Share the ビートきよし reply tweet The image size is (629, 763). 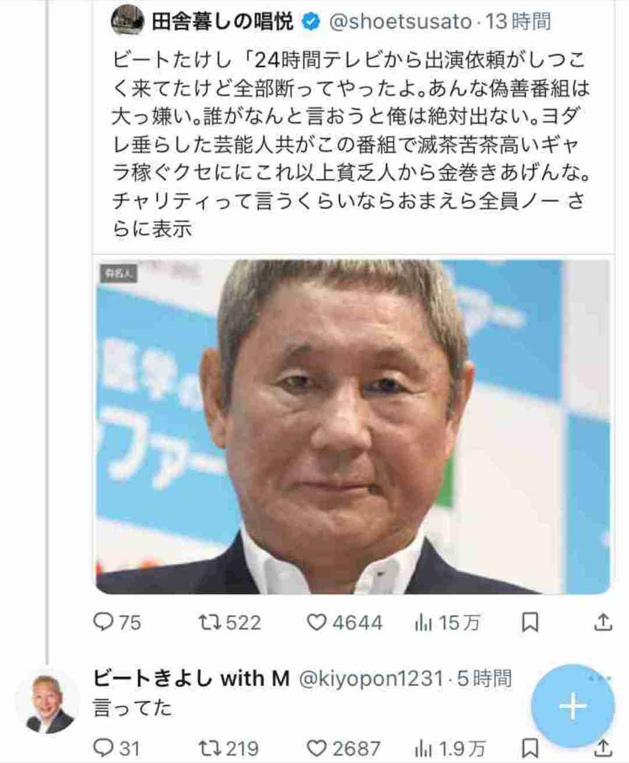tap(603, 748)
